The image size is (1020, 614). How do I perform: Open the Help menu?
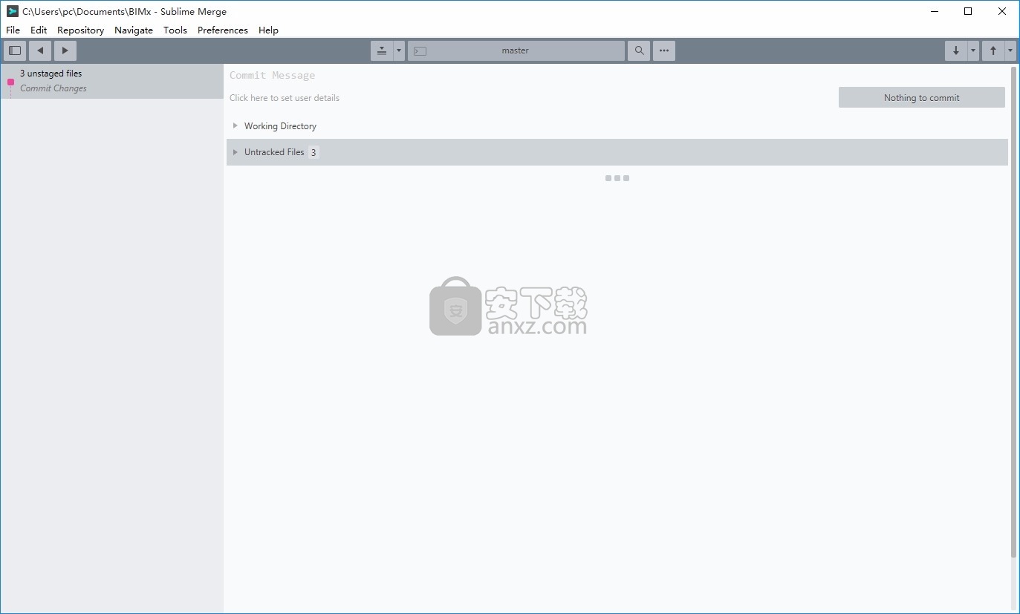[x=268, y=30]
